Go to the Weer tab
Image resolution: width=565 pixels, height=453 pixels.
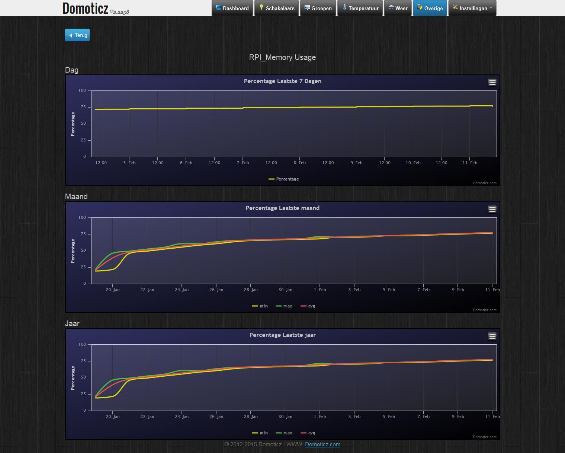(x=398, y=8)
